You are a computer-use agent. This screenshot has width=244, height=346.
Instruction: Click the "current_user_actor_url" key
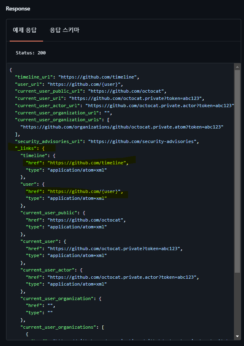click(47, 106)
